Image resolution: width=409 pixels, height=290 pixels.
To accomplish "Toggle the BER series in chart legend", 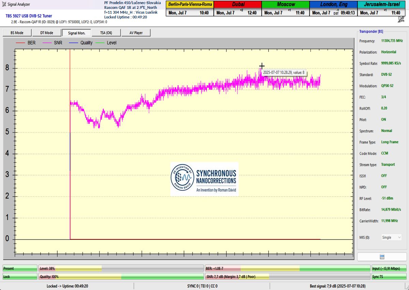I will (x=29, y=43).
